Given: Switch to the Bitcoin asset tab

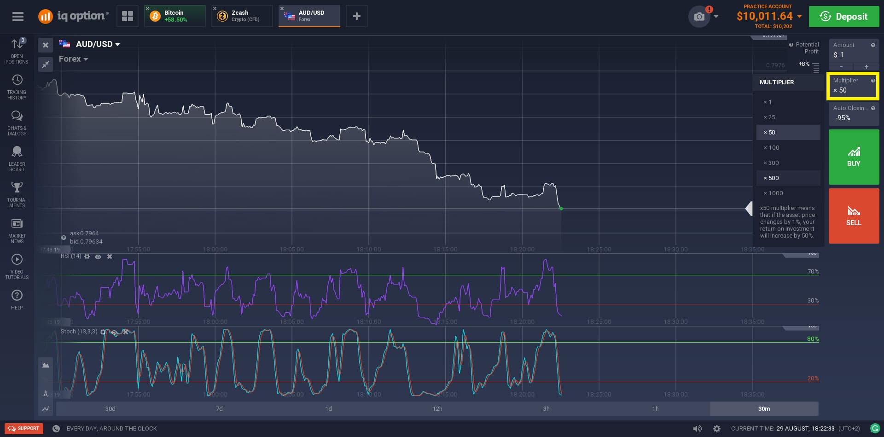Looking at the screenshot, I should (175, 16).
